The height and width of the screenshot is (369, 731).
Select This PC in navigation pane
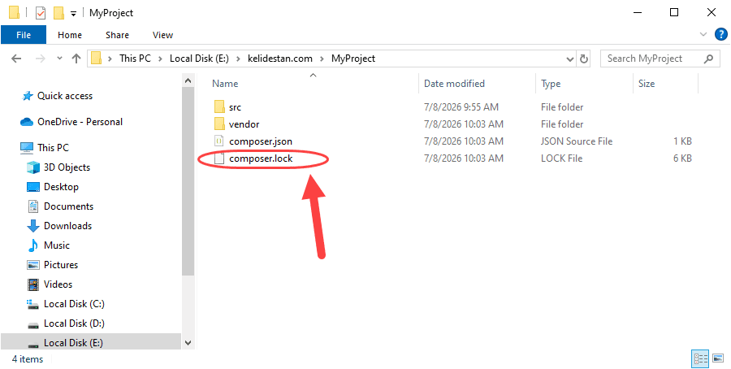[45, 148]
